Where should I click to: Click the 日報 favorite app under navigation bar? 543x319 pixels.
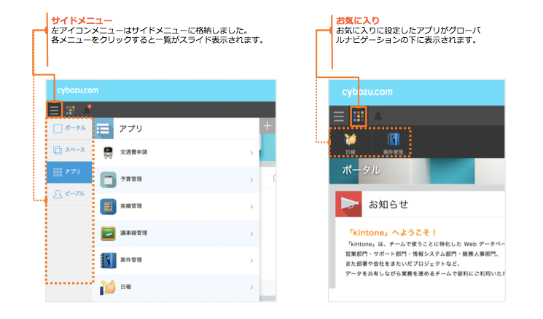[351, 143]
